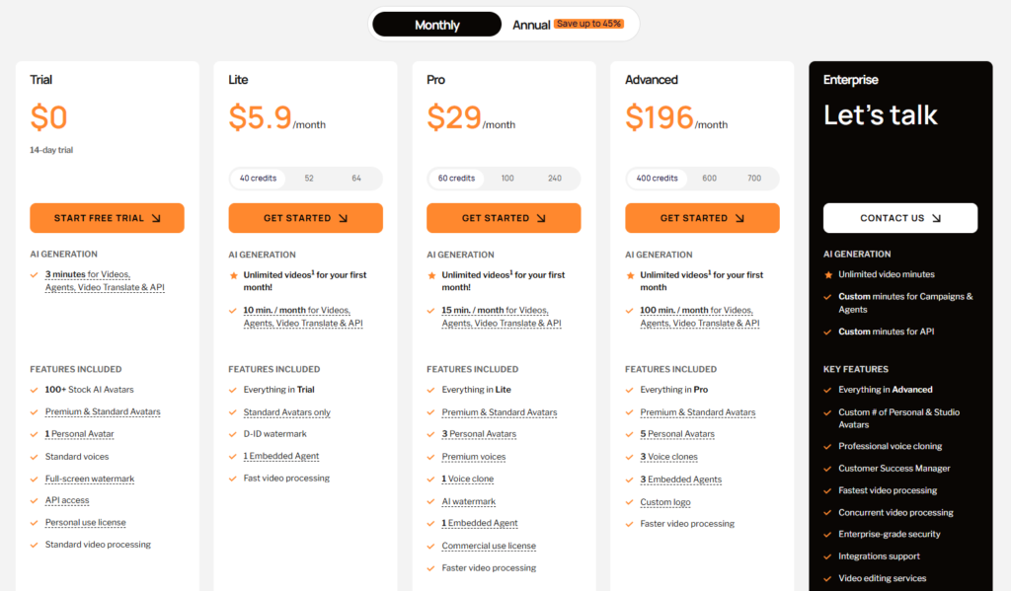Switch billing to Monthly
The height and width of the screenshot is (591, 1011).
pos(436,25)
